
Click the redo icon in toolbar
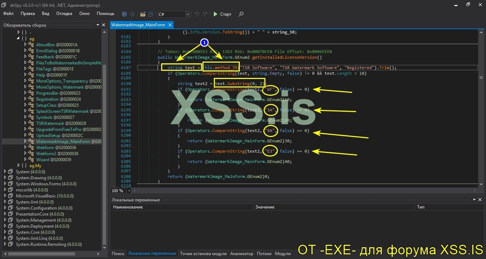[x=205, y=14]
